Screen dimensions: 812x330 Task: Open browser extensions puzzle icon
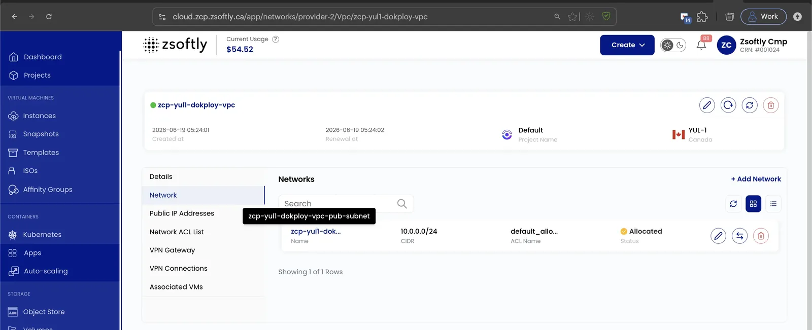click(x=702, y=17)
